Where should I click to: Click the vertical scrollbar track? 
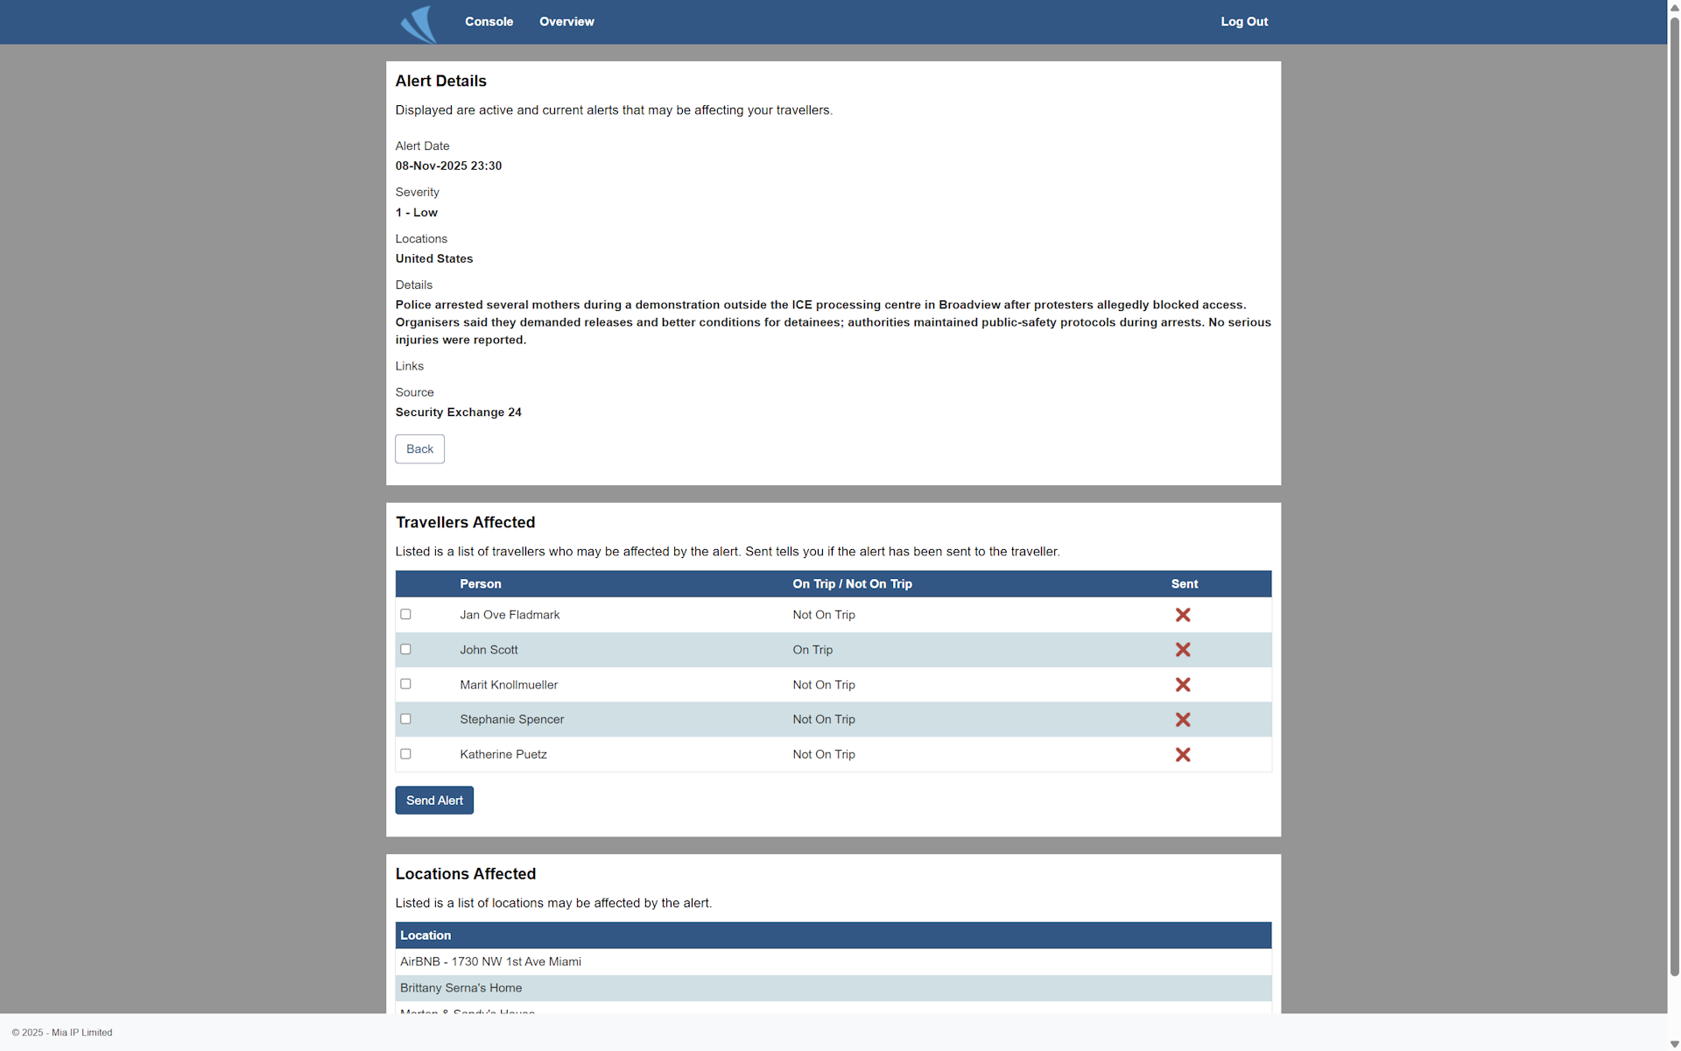coord(1673,525)
